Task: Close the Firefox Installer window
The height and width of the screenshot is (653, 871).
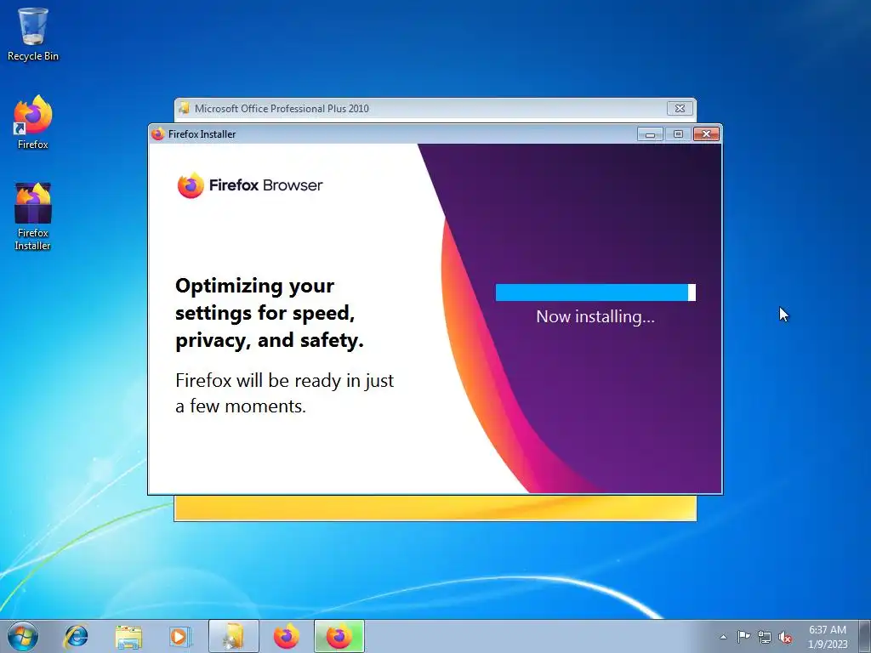Action: coord(707,133)
